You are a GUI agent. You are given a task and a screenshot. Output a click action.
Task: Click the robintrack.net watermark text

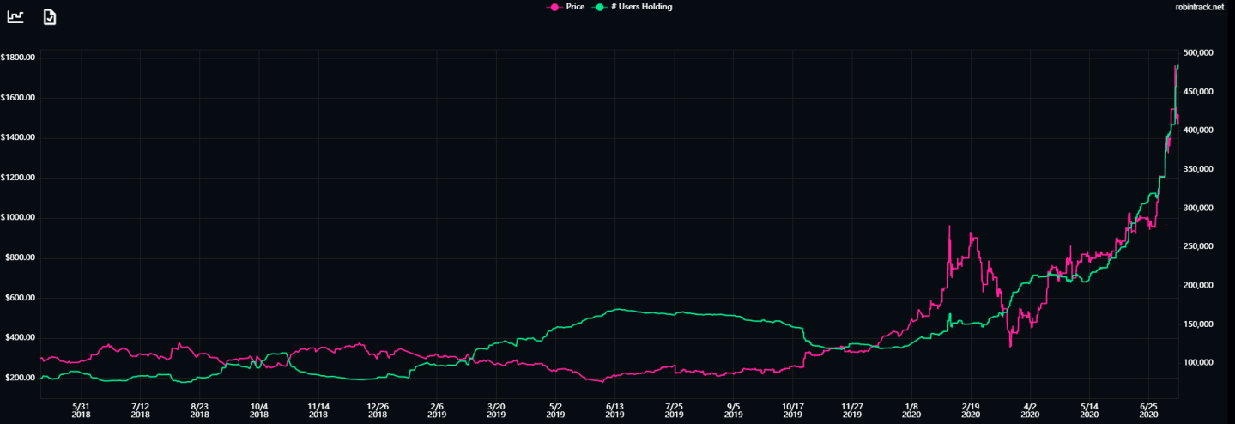pyautogui.click(x=1199, y=7)
